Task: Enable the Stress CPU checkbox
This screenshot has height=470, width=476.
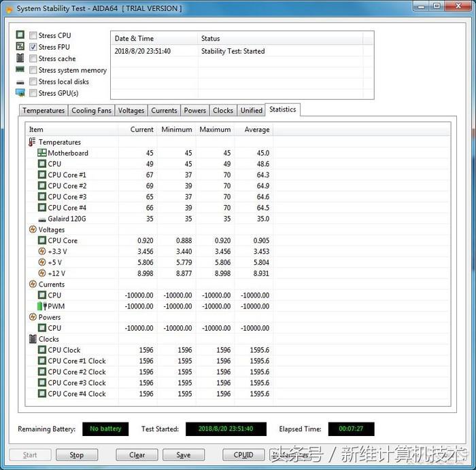Action: pos(33,35)
